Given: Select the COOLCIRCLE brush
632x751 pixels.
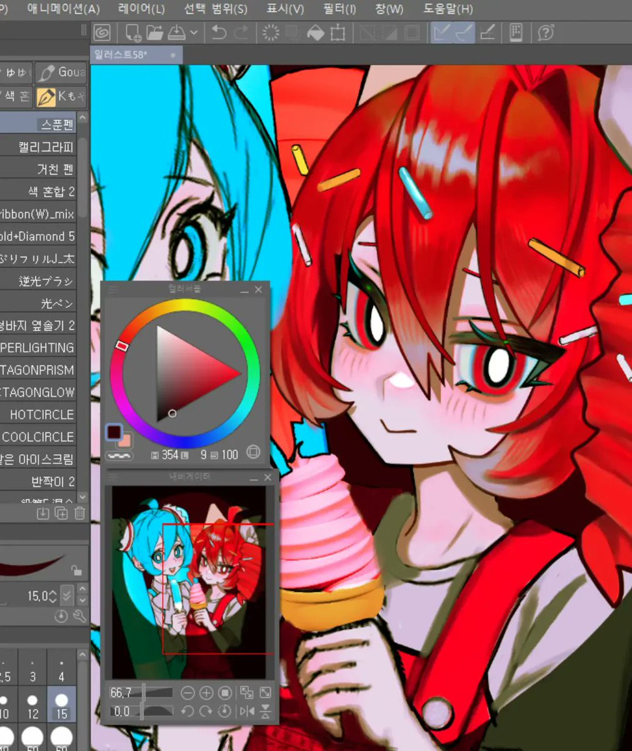Looking at the screenshot, I should [38, 437].
